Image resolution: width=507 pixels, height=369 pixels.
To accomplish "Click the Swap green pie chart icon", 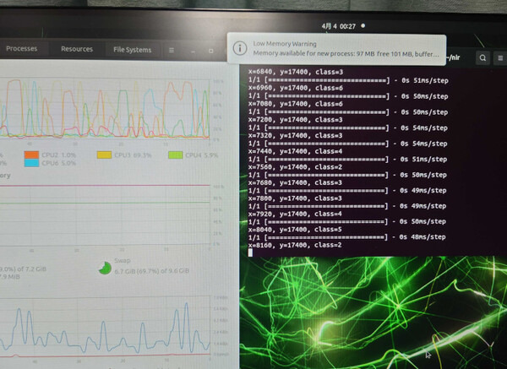I will tap(104, 267).
